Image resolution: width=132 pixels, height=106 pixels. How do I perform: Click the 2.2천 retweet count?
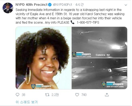point(55,95)
